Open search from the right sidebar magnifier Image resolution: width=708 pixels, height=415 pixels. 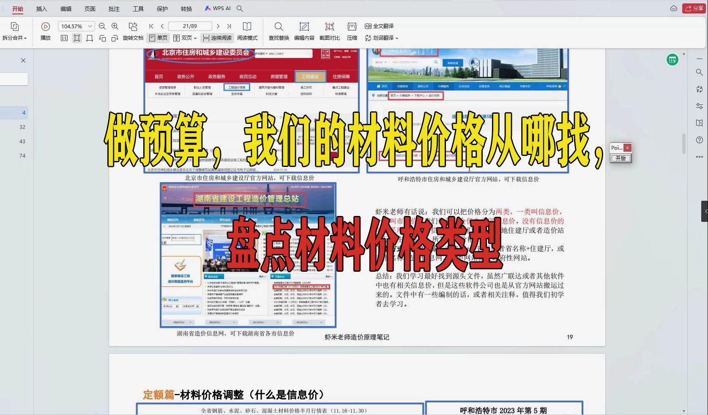click(698, 72)
